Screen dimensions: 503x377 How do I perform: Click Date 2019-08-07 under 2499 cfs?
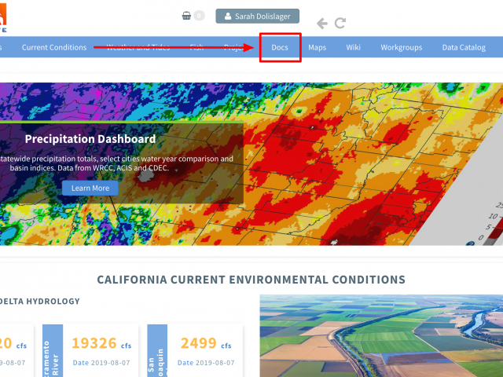(206, 363)
